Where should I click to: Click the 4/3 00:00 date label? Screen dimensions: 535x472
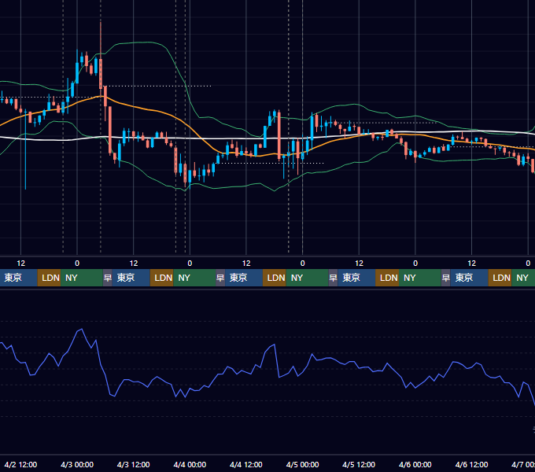coord(77,464)
